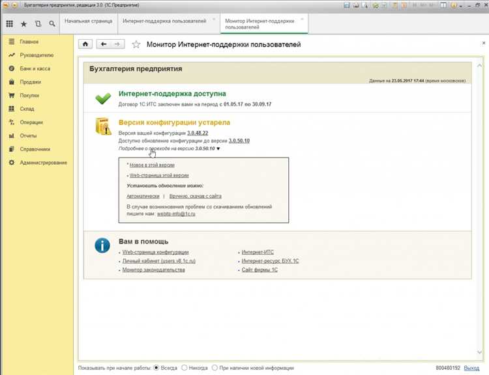The height and width of the screenshot is (375, 489).
Task: Open the Администрирование section with gear icon
Action: (38, 163)
